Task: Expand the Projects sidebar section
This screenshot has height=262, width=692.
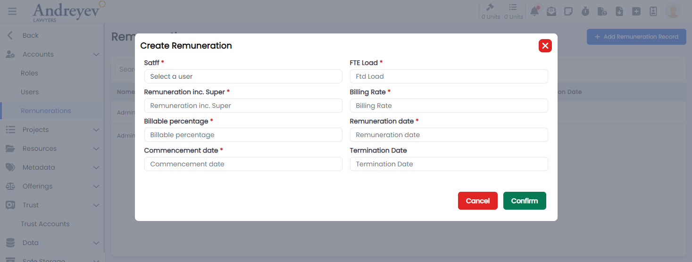Action: (x=52, y=130)
